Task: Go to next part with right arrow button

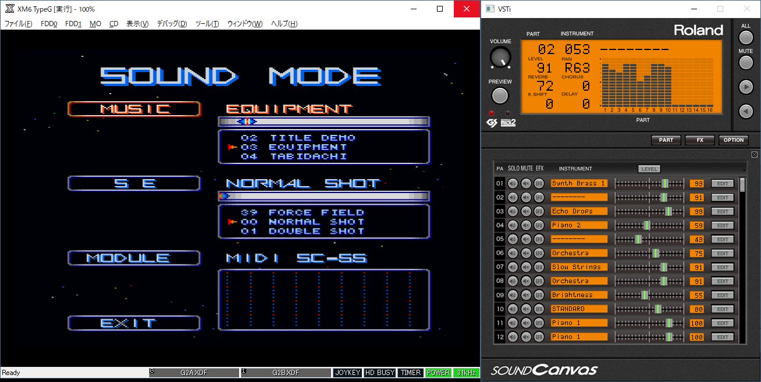Action: click(746, 87)
